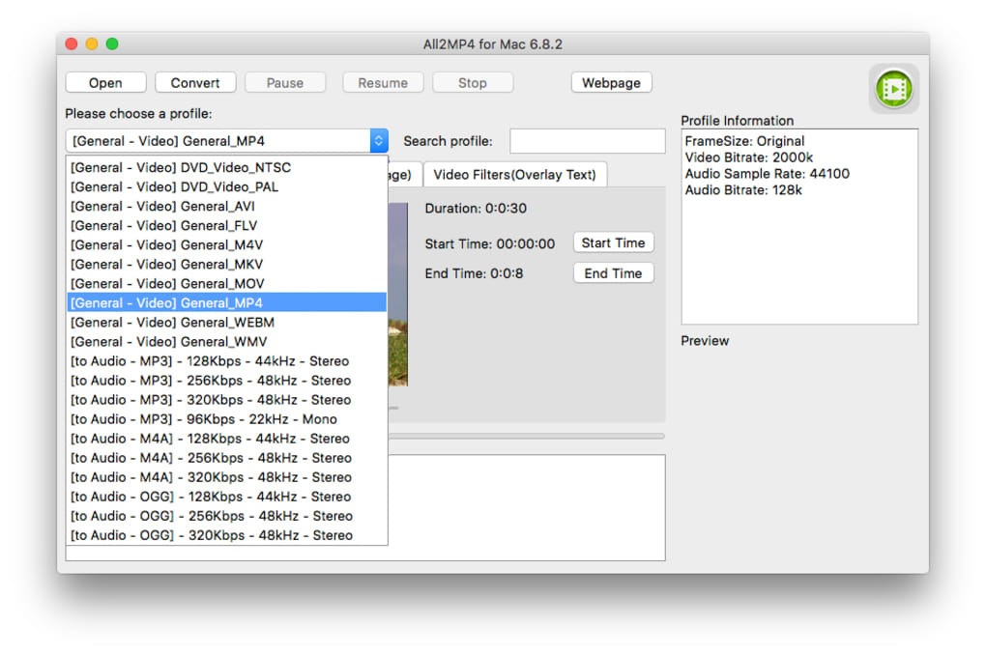Choose General_WEBM profile
Viewport: 986px width, 655px height.
(226, 323)
